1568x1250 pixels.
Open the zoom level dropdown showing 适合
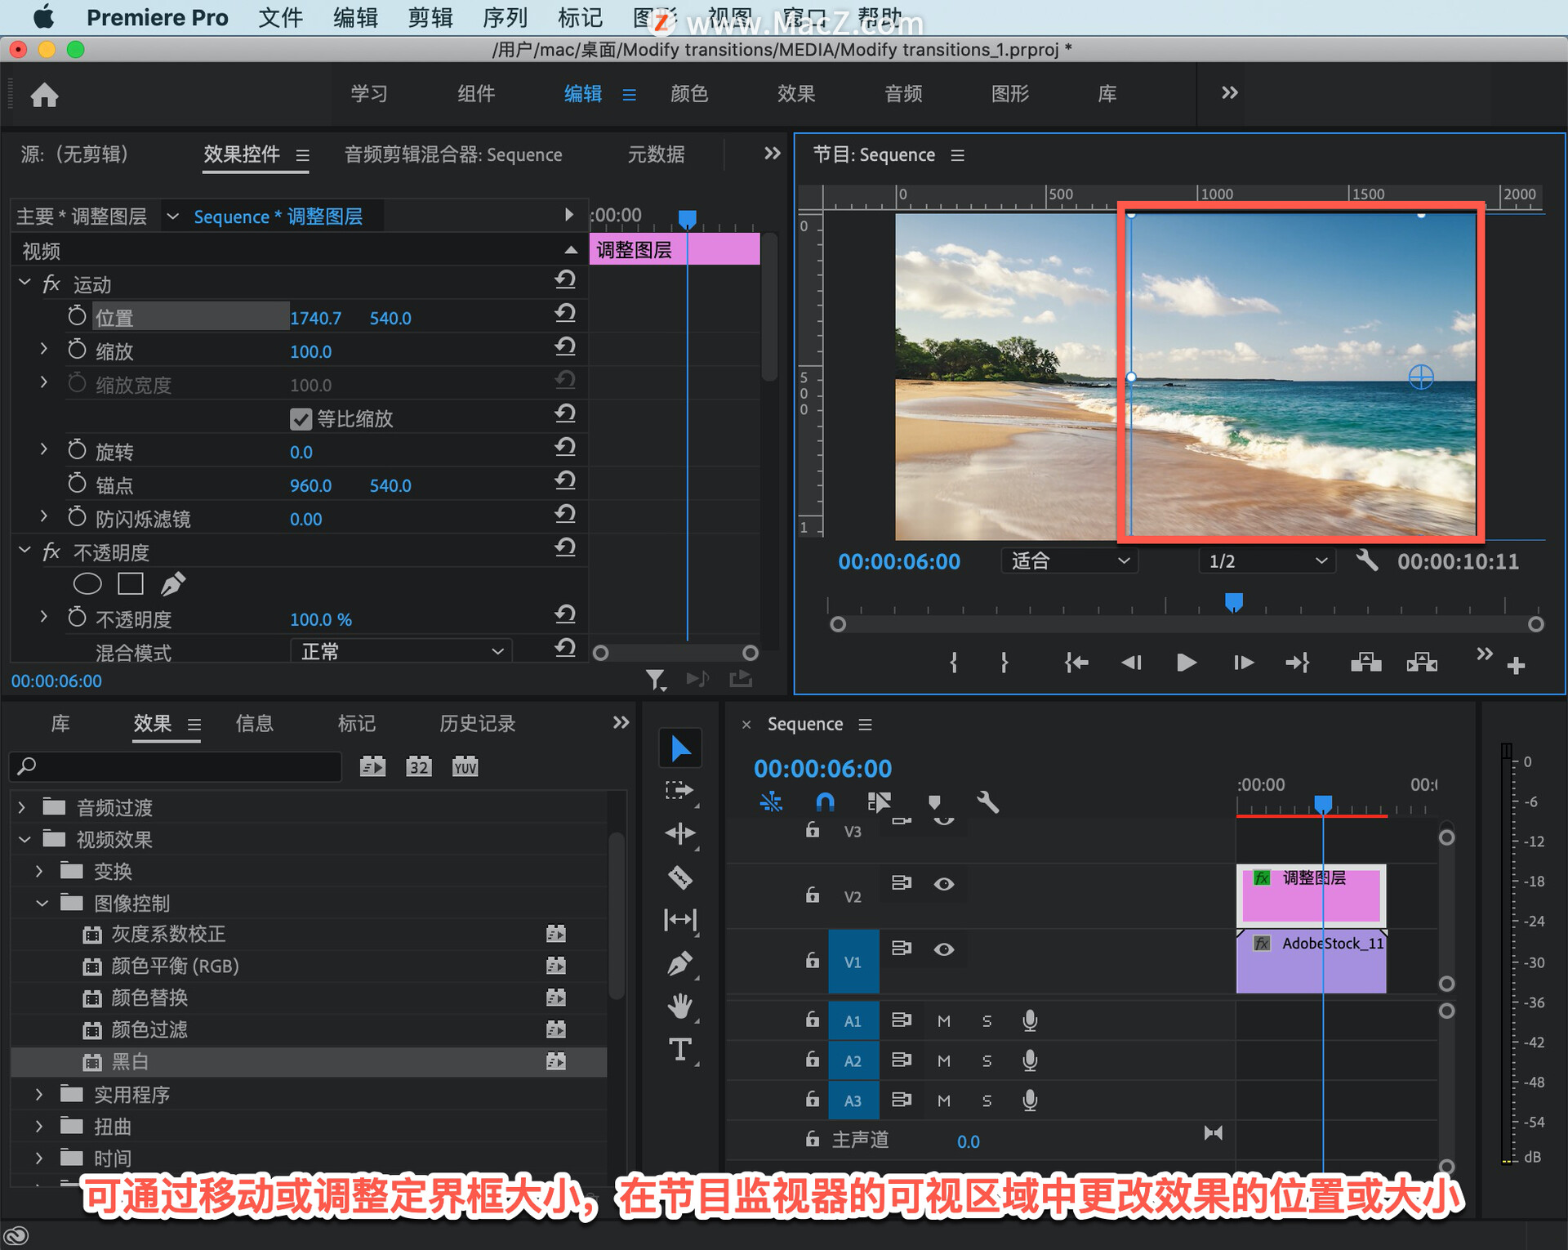tap(1069, 561)
